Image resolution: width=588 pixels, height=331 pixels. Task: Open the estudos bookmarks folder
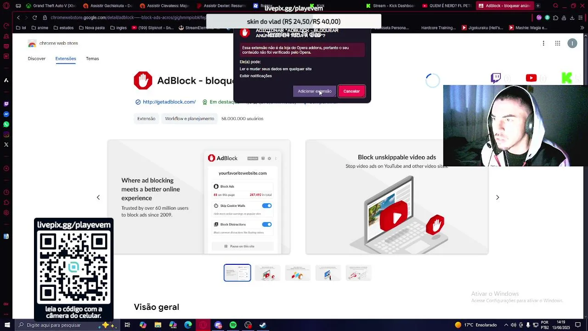pos(63,28)
